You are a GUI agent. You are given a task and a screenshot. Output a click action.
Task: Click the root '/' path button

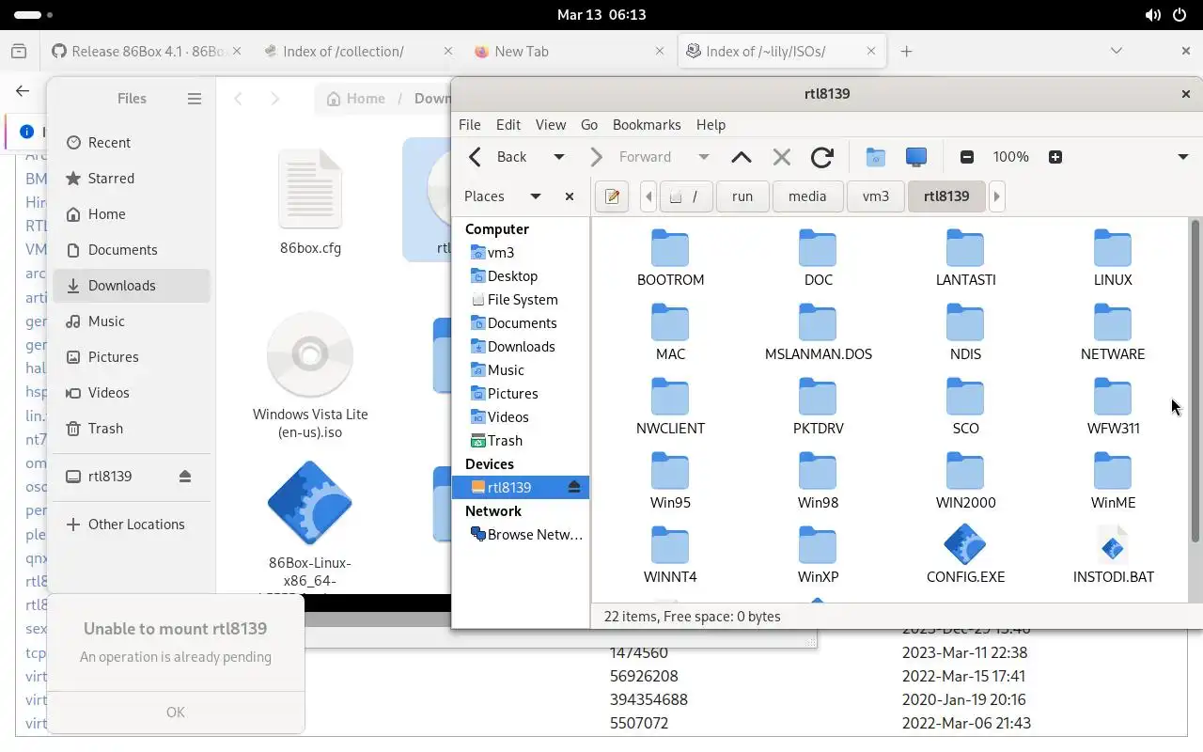(x=685, y=196)
